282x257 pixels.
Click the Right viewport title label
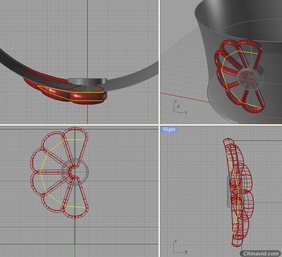point(169,129)
